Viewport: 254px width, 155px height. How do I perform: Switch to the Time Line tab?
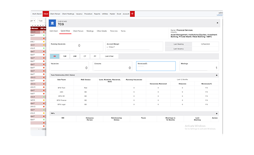pyautogui.click(x=114, y=31)
